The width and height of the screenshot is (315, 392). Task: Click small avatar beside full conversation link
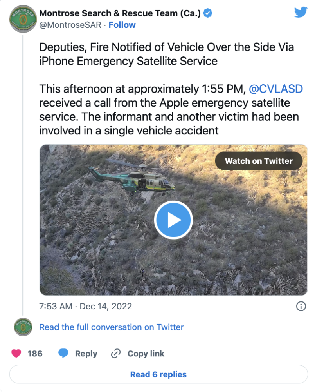tap(23, 327)
